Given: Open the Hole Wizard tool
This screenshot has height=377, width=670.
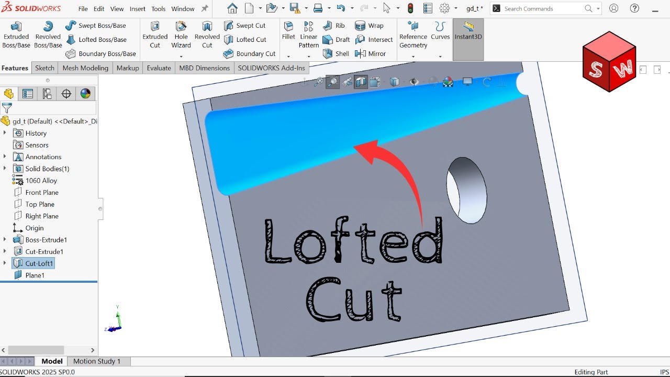Looking at the screenshot, I should pos(181,35).
